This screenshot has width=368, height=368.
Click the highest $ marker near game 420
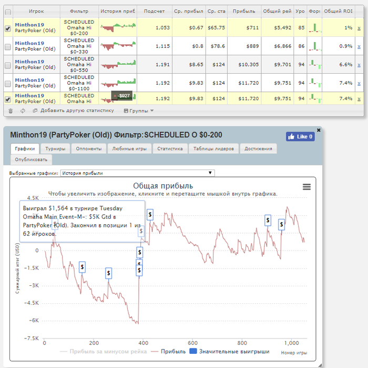150,215
